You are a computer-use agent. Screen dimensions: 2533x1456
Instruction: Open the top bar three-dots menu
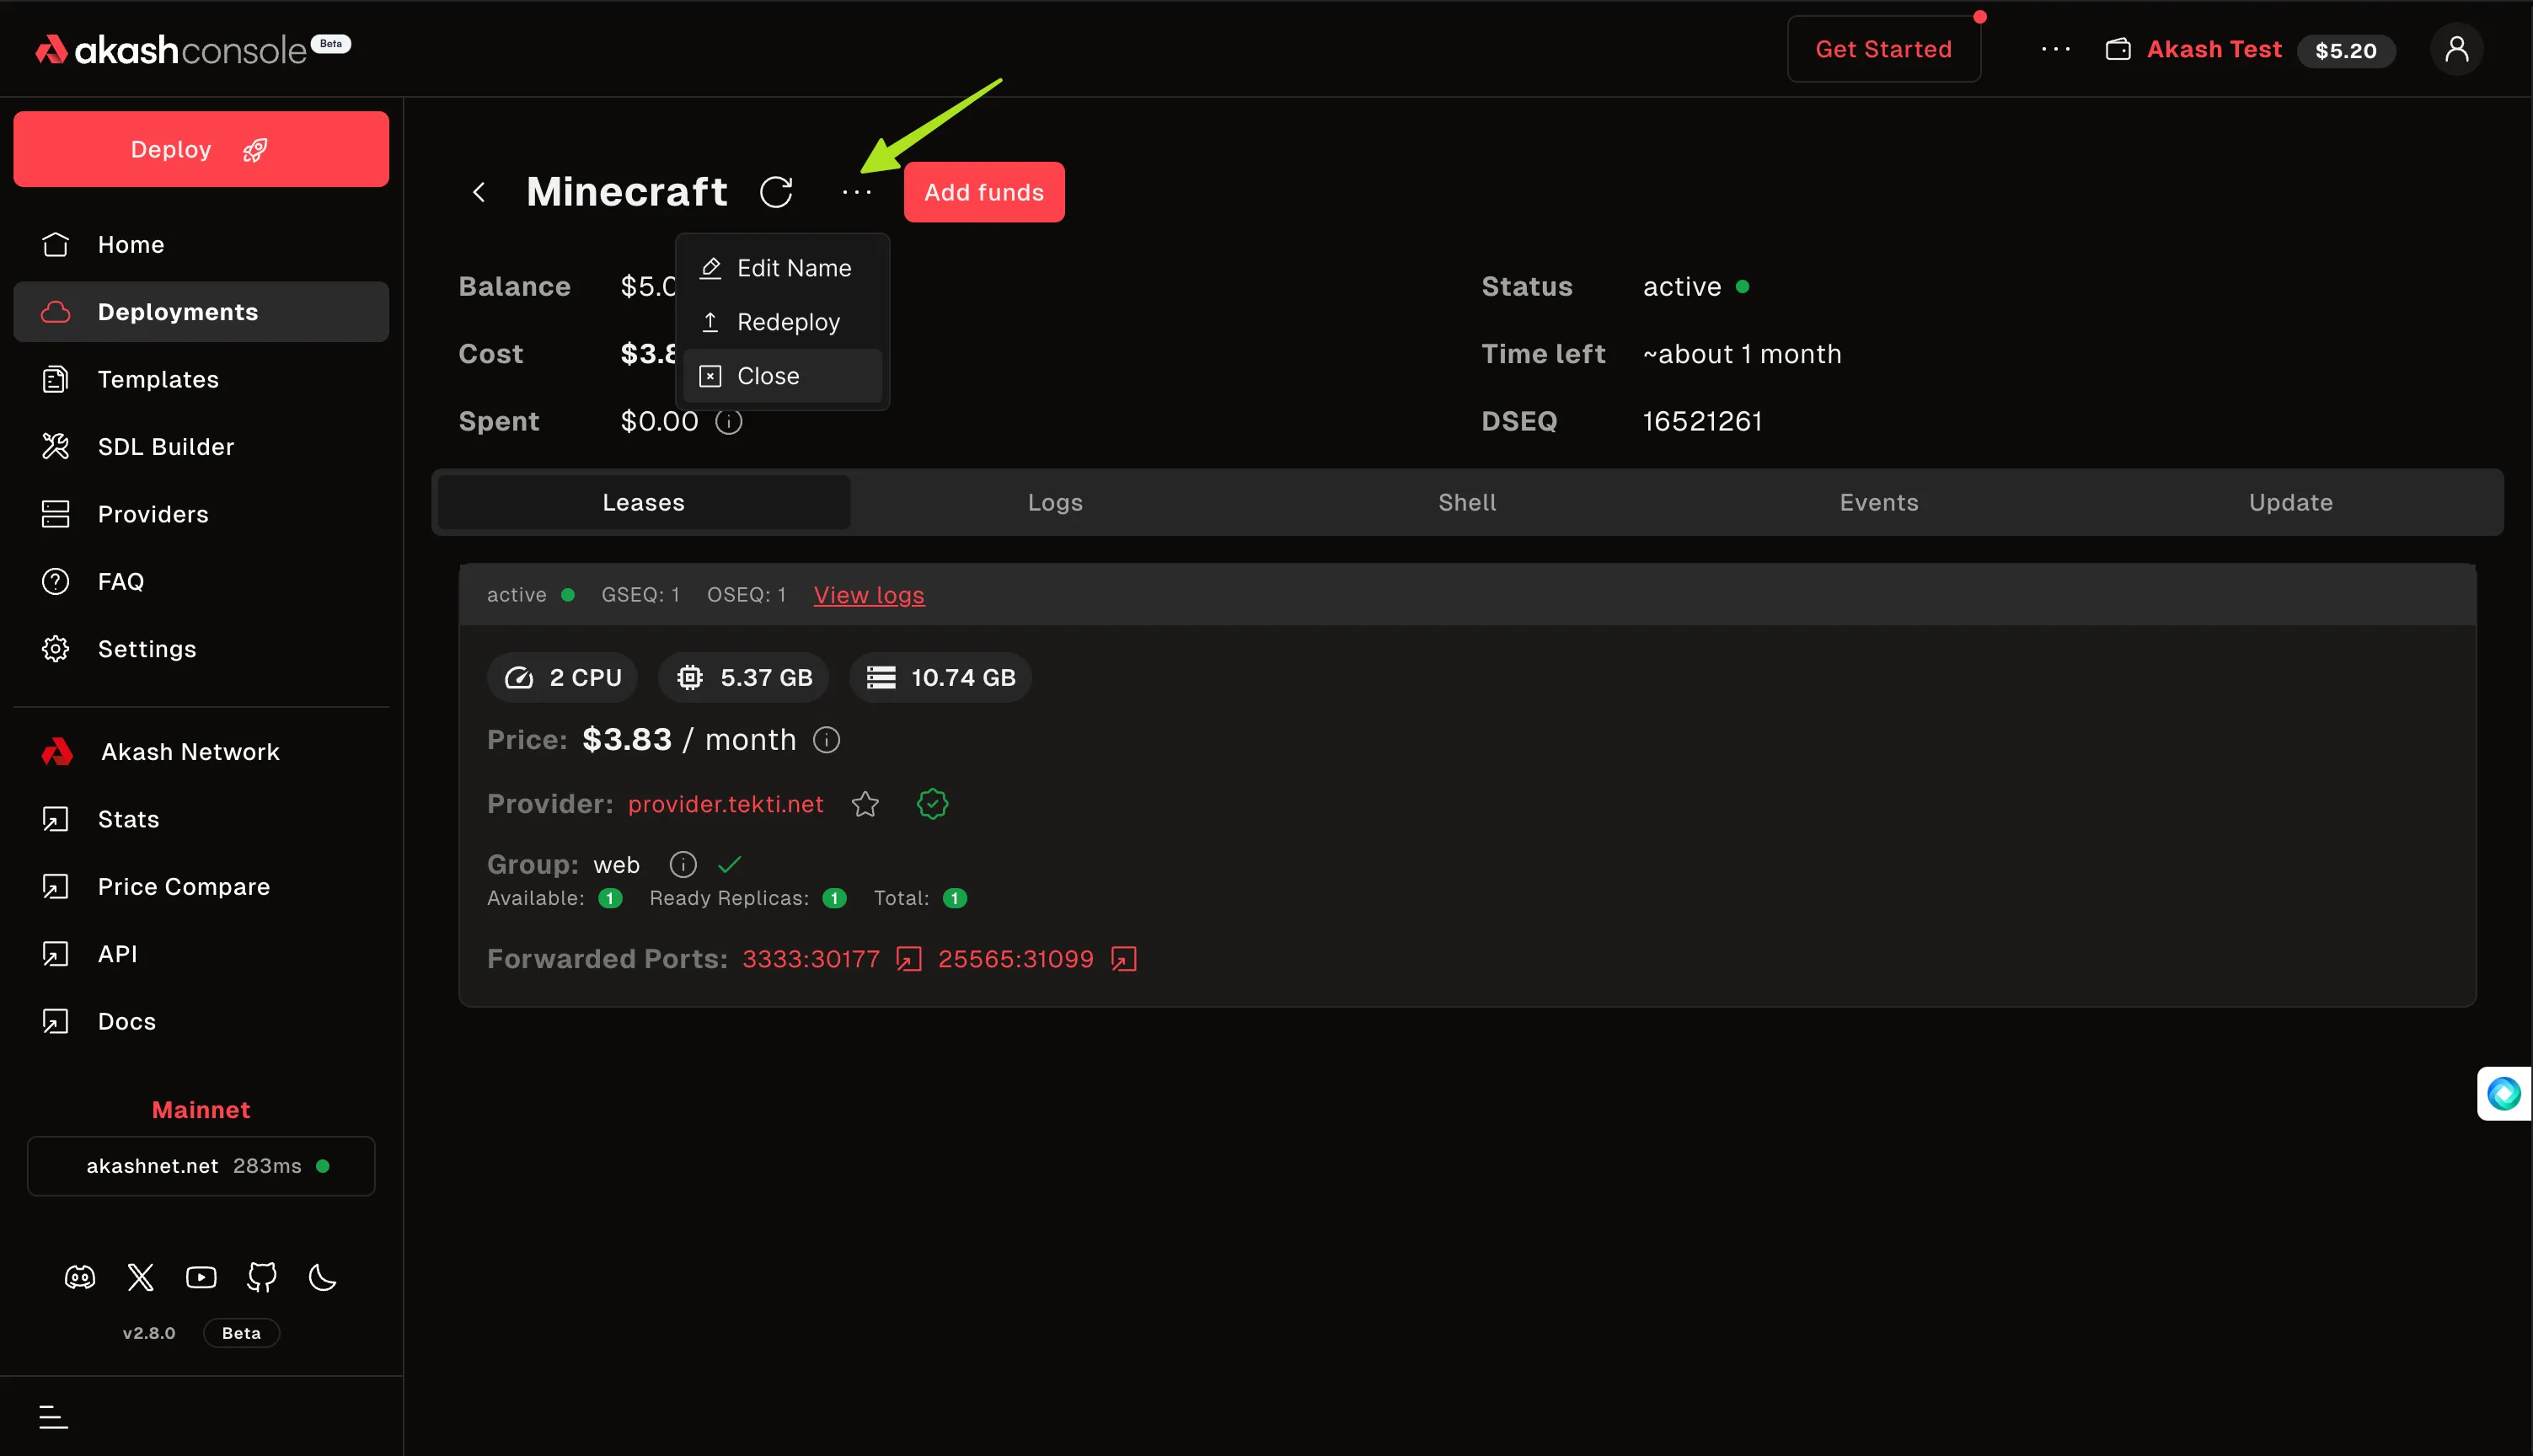[x=2056, y=50]
